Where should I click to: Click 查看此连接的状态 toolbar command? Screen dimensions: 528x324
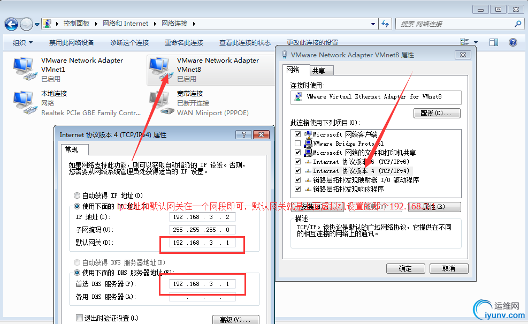245,42
